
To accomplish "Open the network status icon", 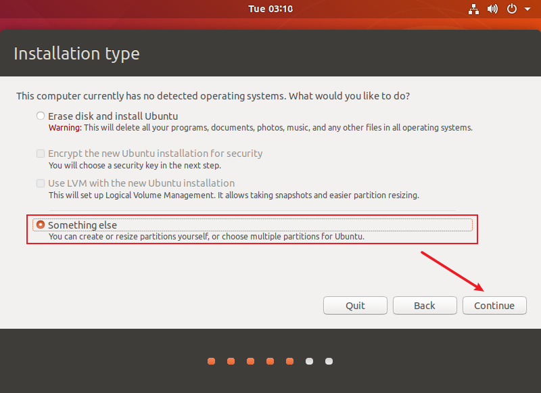I will tap(474, 9).
